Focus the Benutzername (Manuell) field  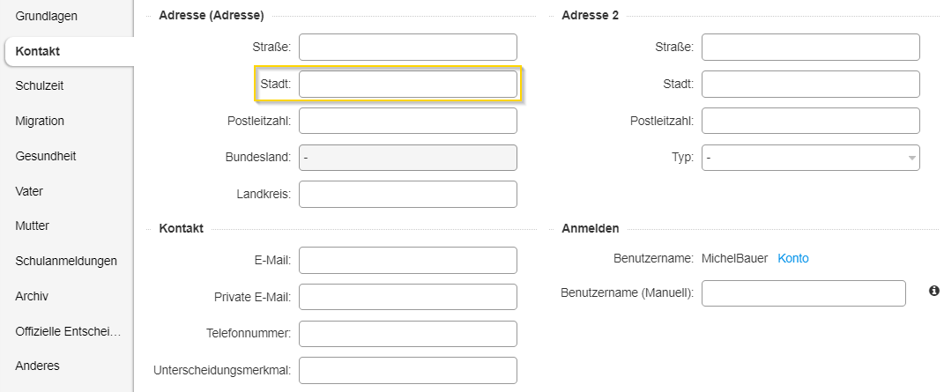[804, 293]
